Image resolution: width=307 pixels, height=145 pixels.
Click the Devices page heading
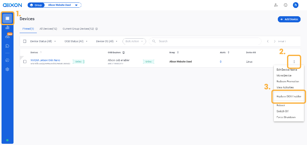(27, 19)
